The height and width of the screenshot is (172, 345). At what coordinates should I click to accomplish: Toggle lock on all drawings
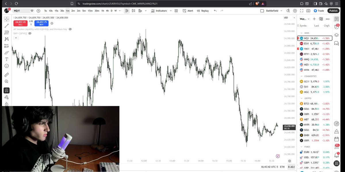(x=6, y=103)
